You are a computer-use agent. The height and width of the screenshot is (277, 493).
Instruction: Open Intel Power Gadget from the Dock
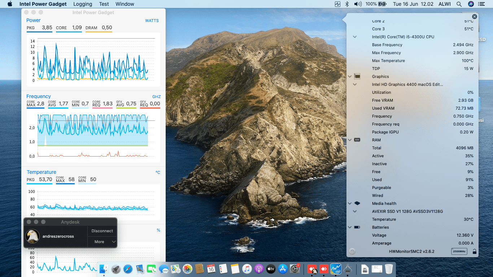pos(336,269)
